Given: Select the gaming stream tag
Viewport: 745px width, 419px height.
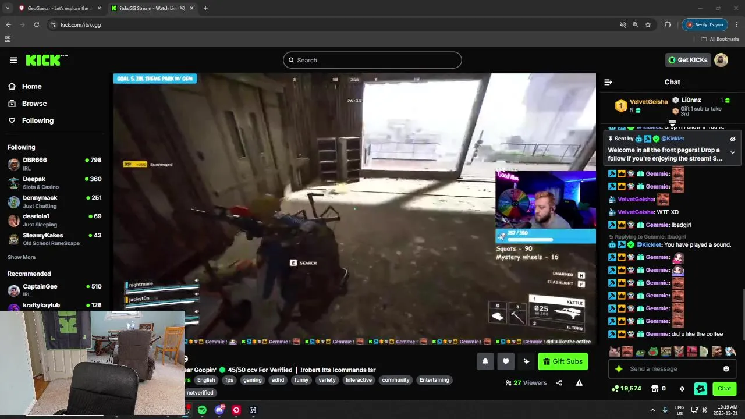Looking at the screenshot, I should 253,380.
